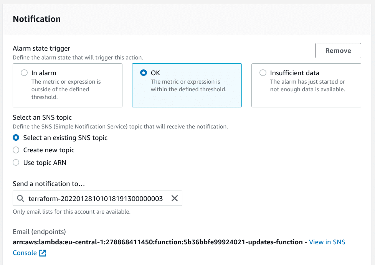Image resolution: width=375 pixels, height=265 pixels.
Task: Select the highlighted OK card
Action: click(x=187, y=85)
